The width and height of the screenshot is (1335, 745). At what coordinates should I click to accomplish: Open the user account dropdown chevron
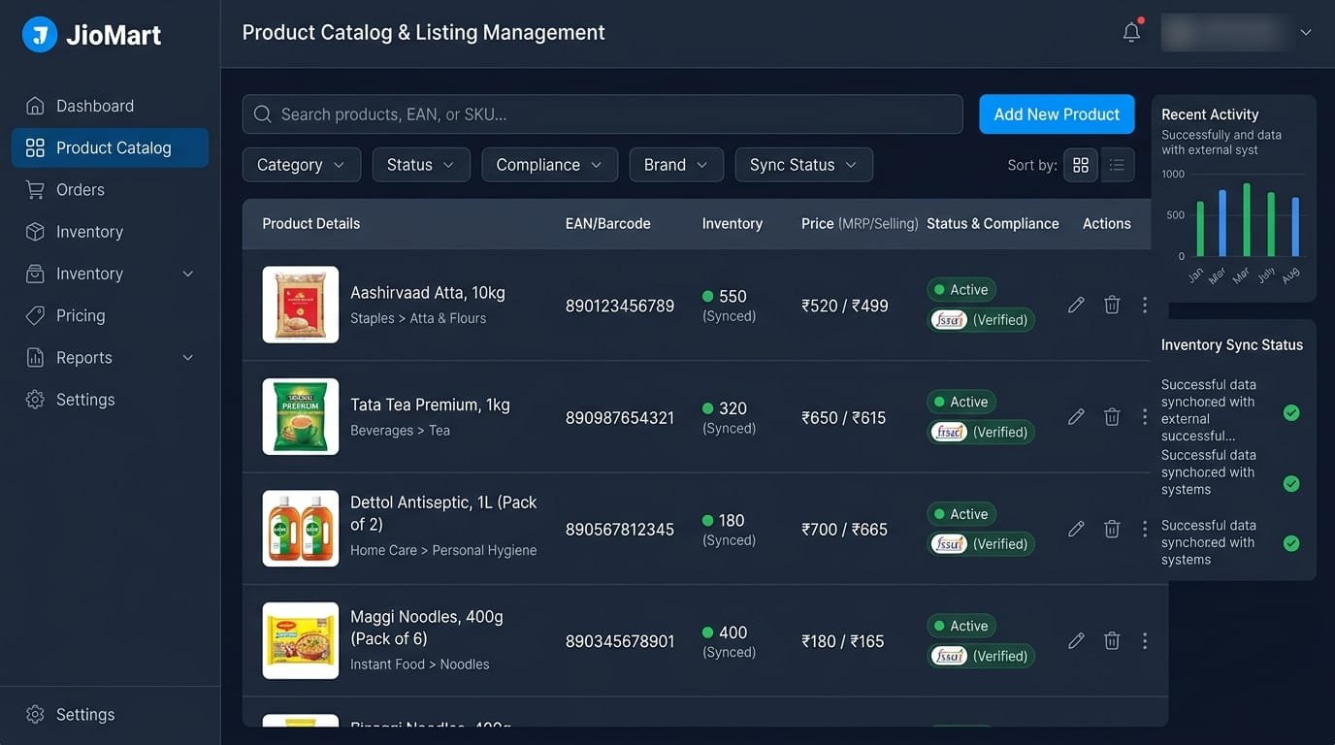tap(1306, 33)
